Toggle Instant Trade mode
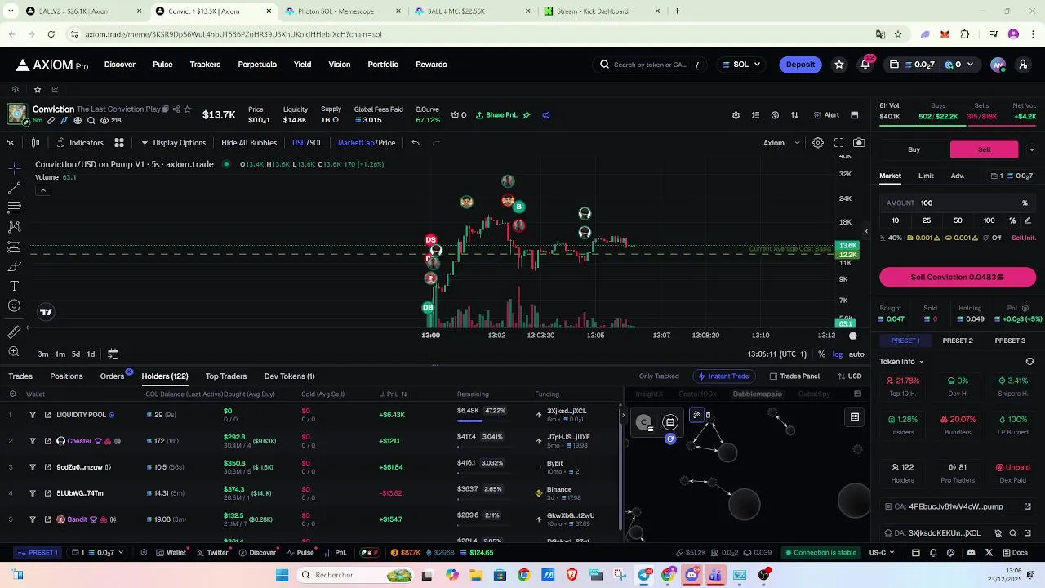This screenshot has height=588, width=1045. point(723,376)
